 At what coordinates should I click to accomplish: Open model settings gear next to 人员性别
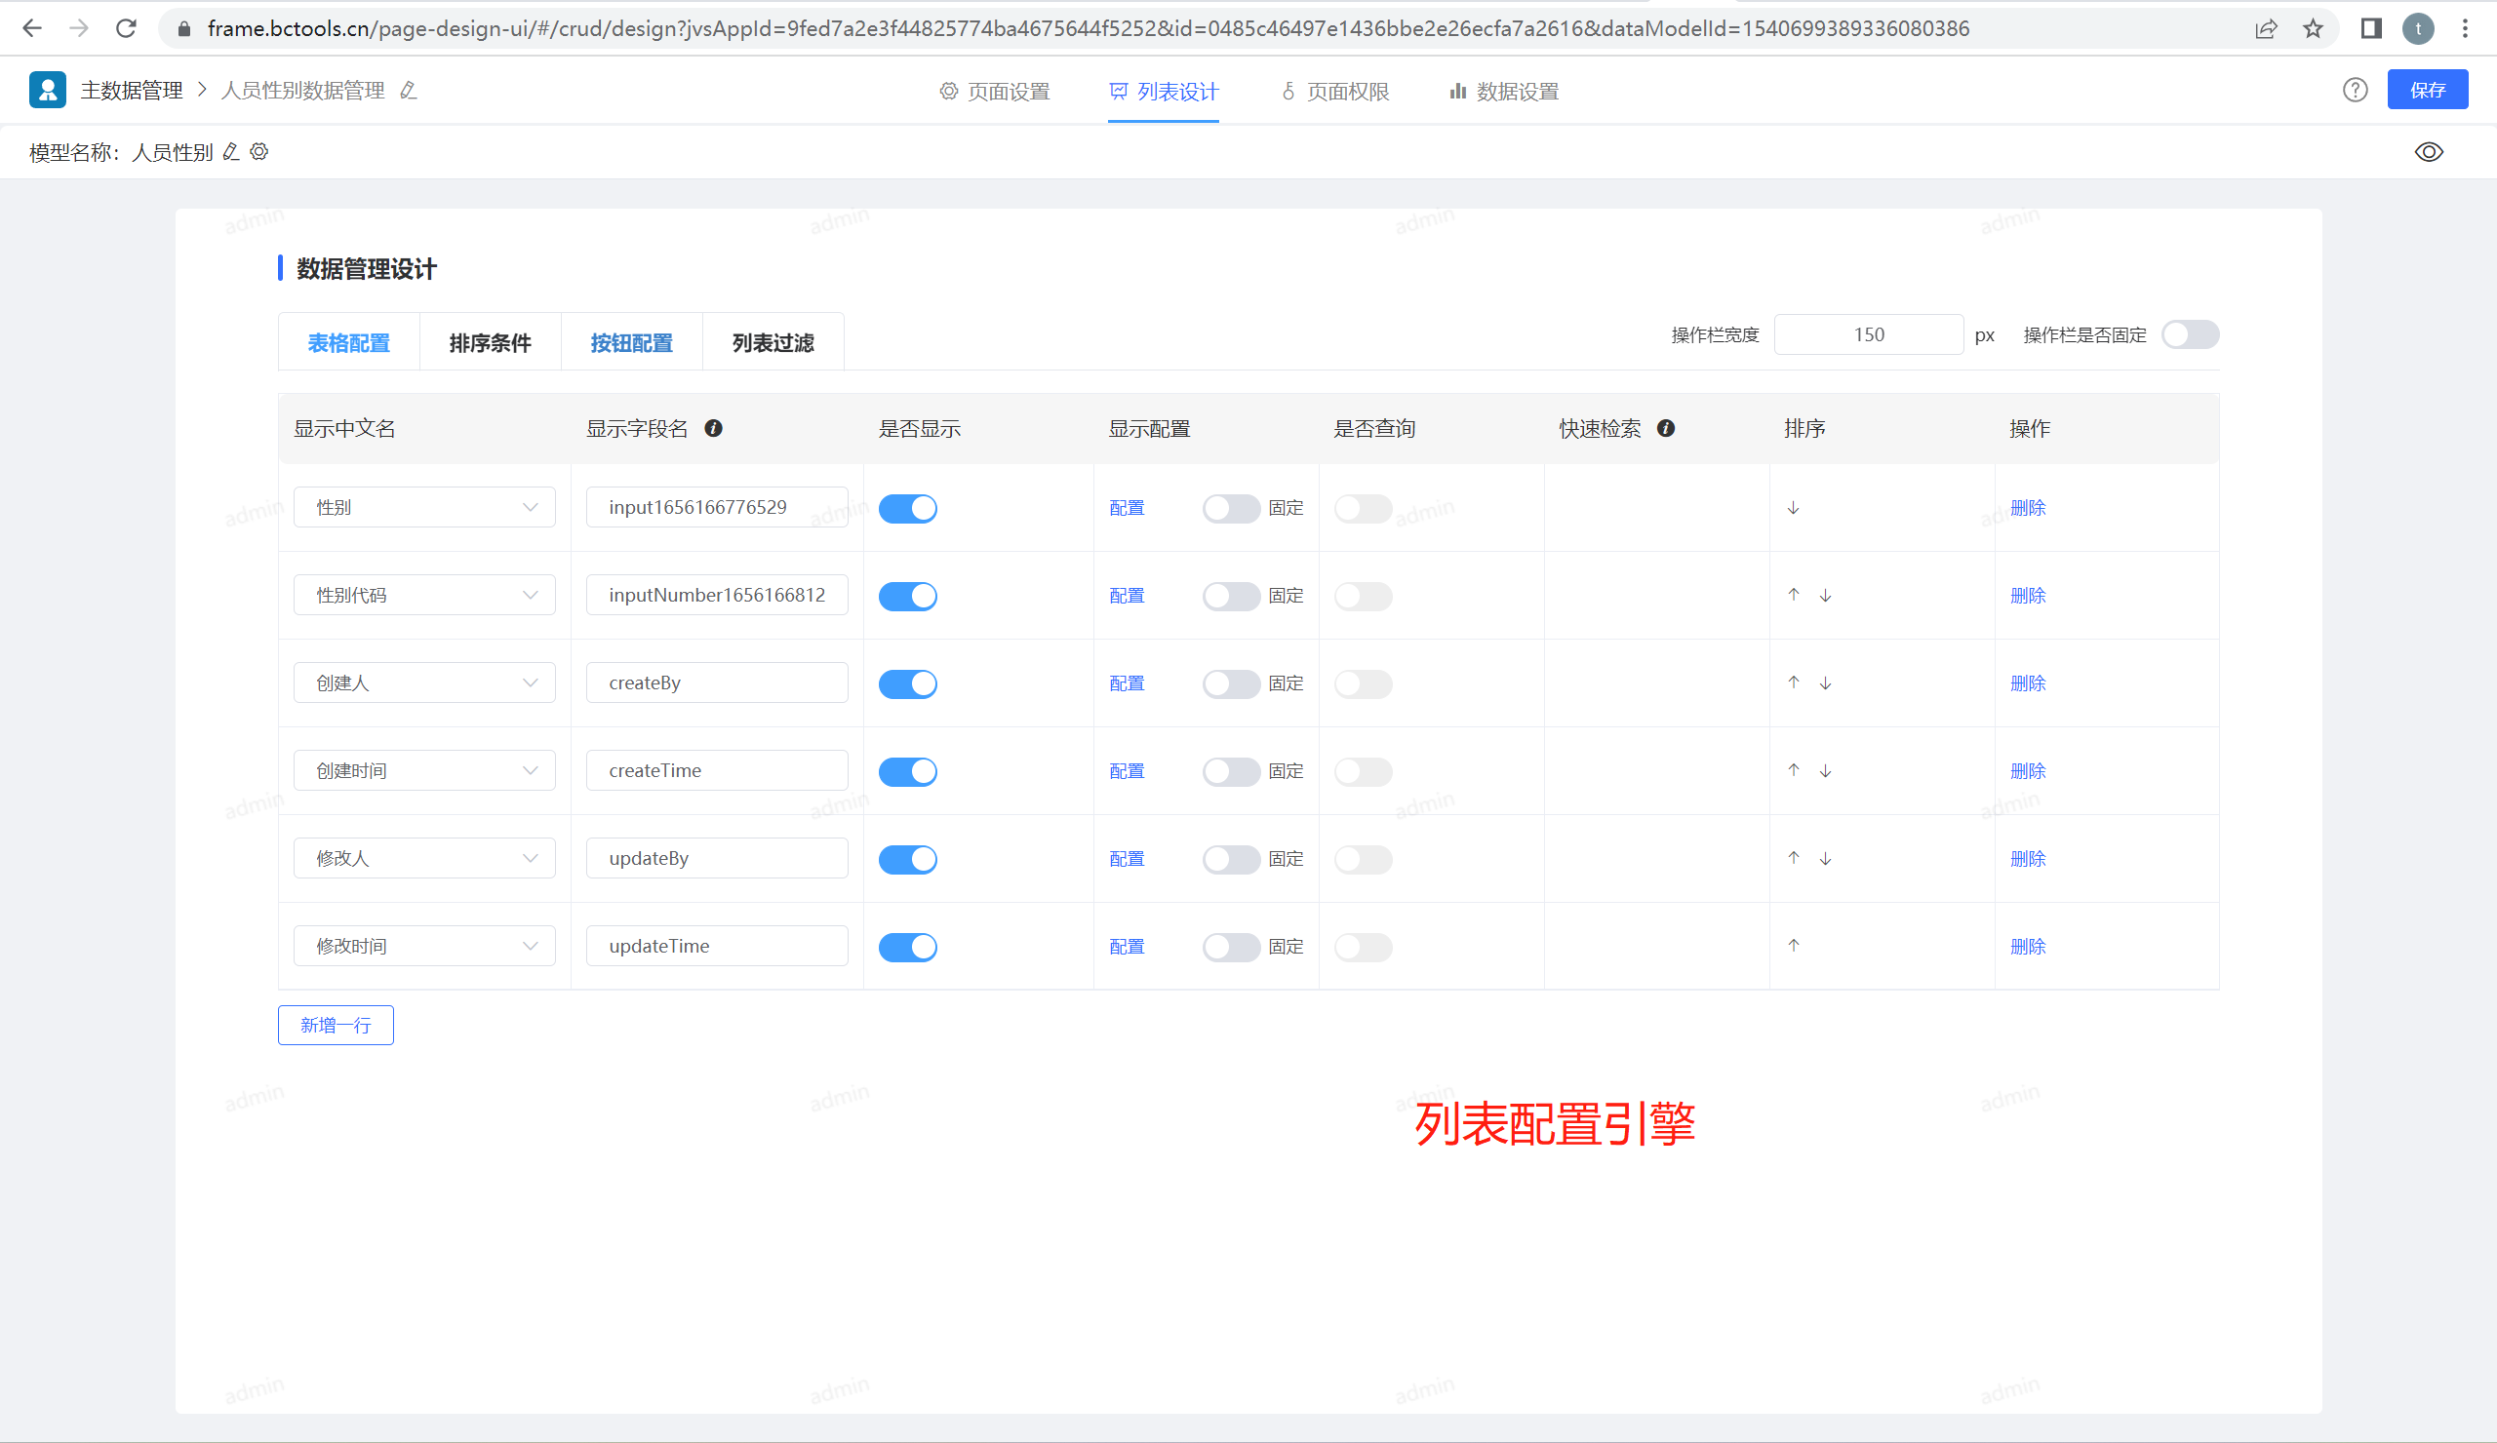259,151
